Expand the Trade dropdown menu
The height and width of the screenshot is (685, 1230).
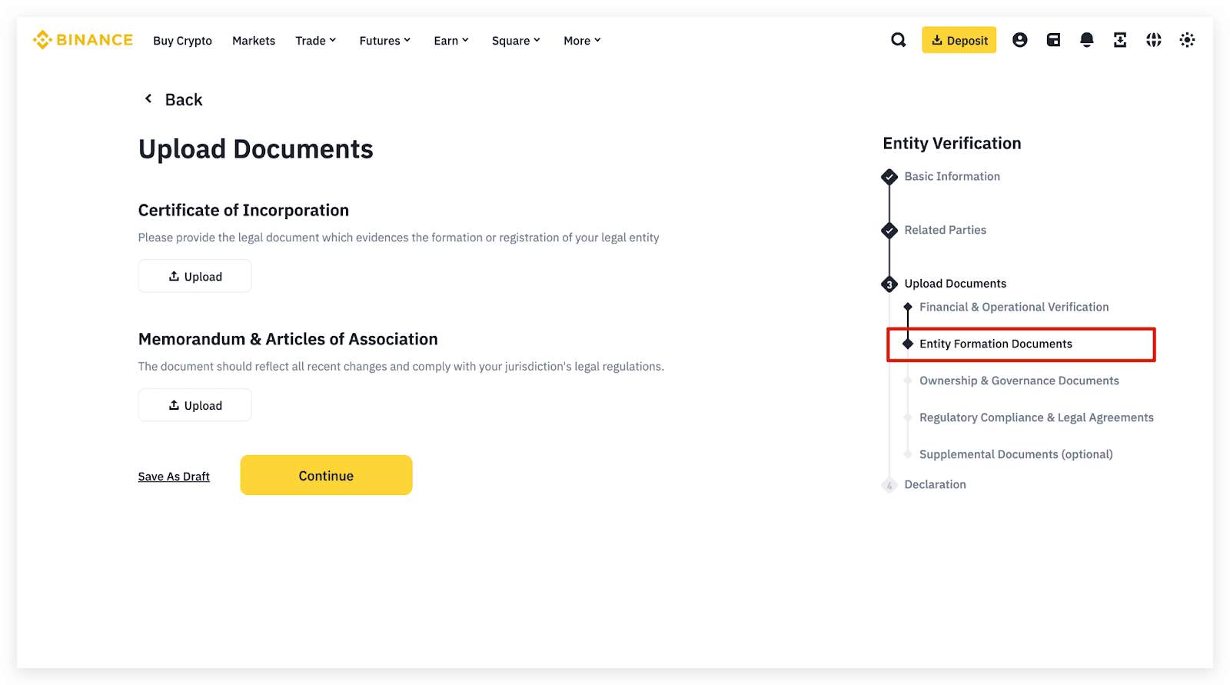pyautogui.click(x=315, y=41)
